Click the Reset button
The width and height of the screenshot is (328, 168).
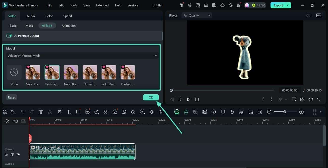point(11,97)
